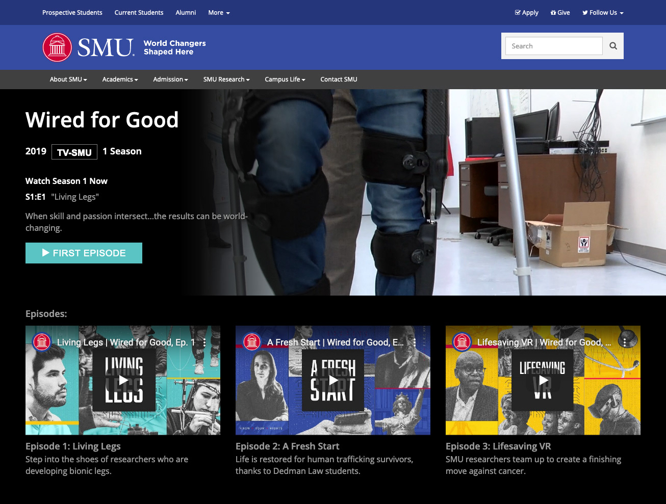Click the SMU wordmark text

[x=106, y=48]
